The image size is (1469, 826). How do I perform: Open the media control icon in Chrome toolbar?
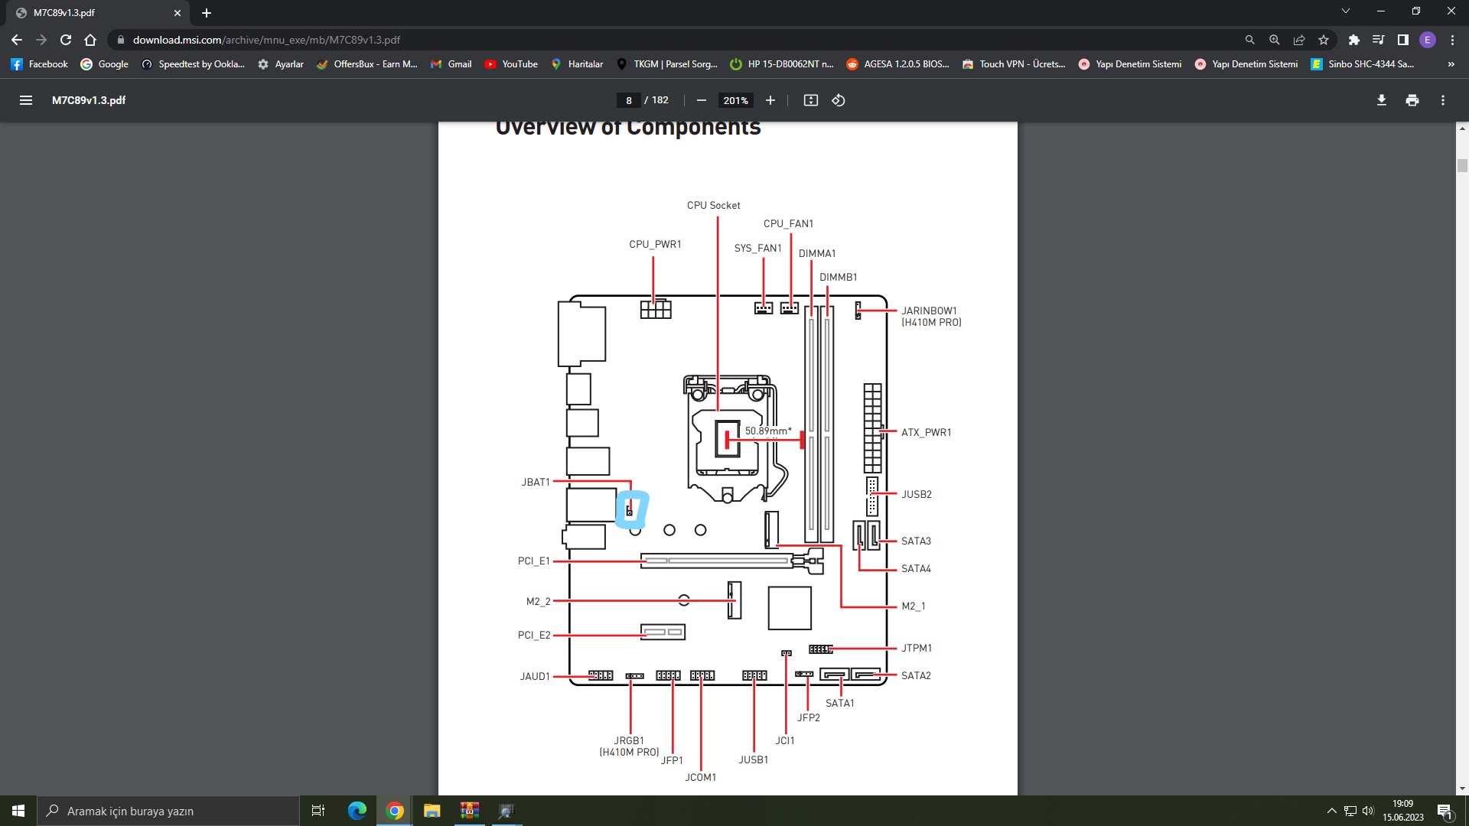1379,40
